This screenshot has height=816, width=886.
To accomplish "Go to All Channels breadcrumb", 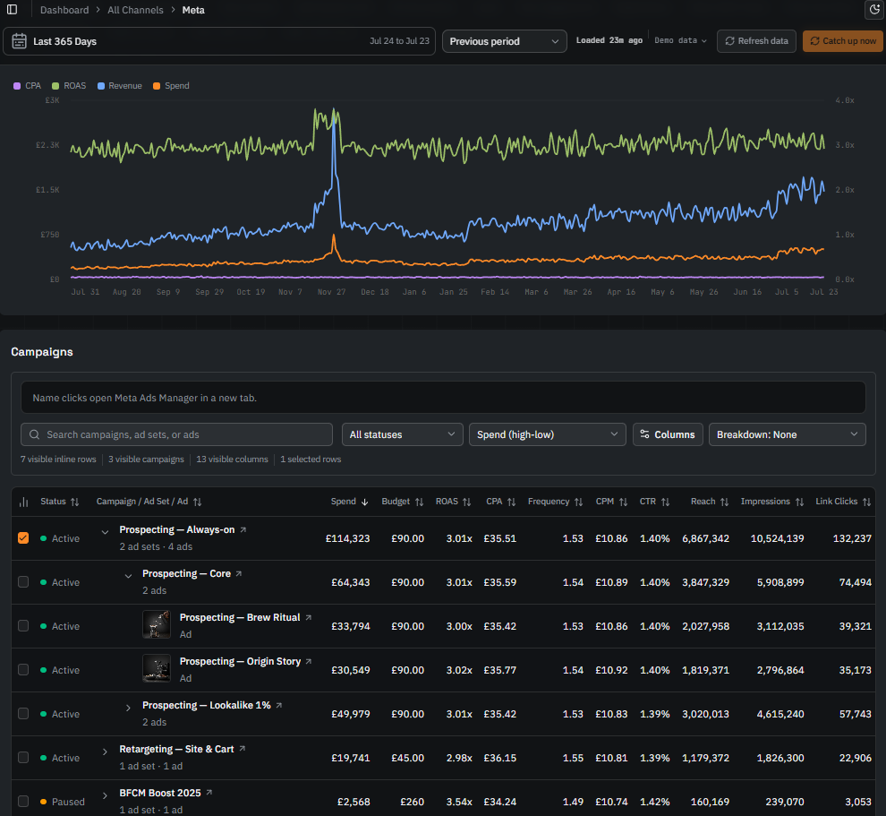I will [136, 10].
